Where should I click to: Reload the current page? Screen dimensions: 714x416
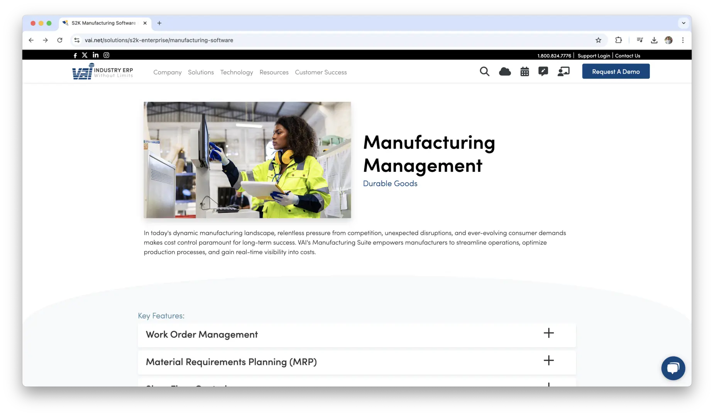pyautogui.click(x=60, y=40)
